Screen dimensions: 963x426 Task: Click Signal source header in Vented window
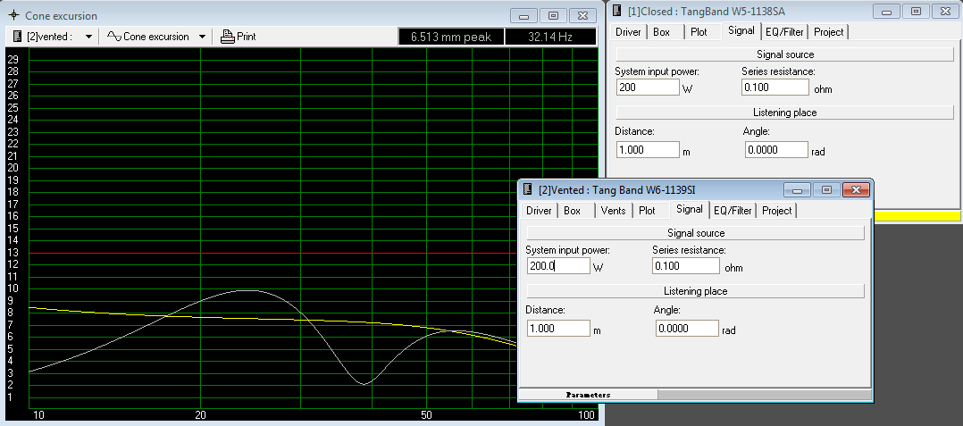[695, 233]
